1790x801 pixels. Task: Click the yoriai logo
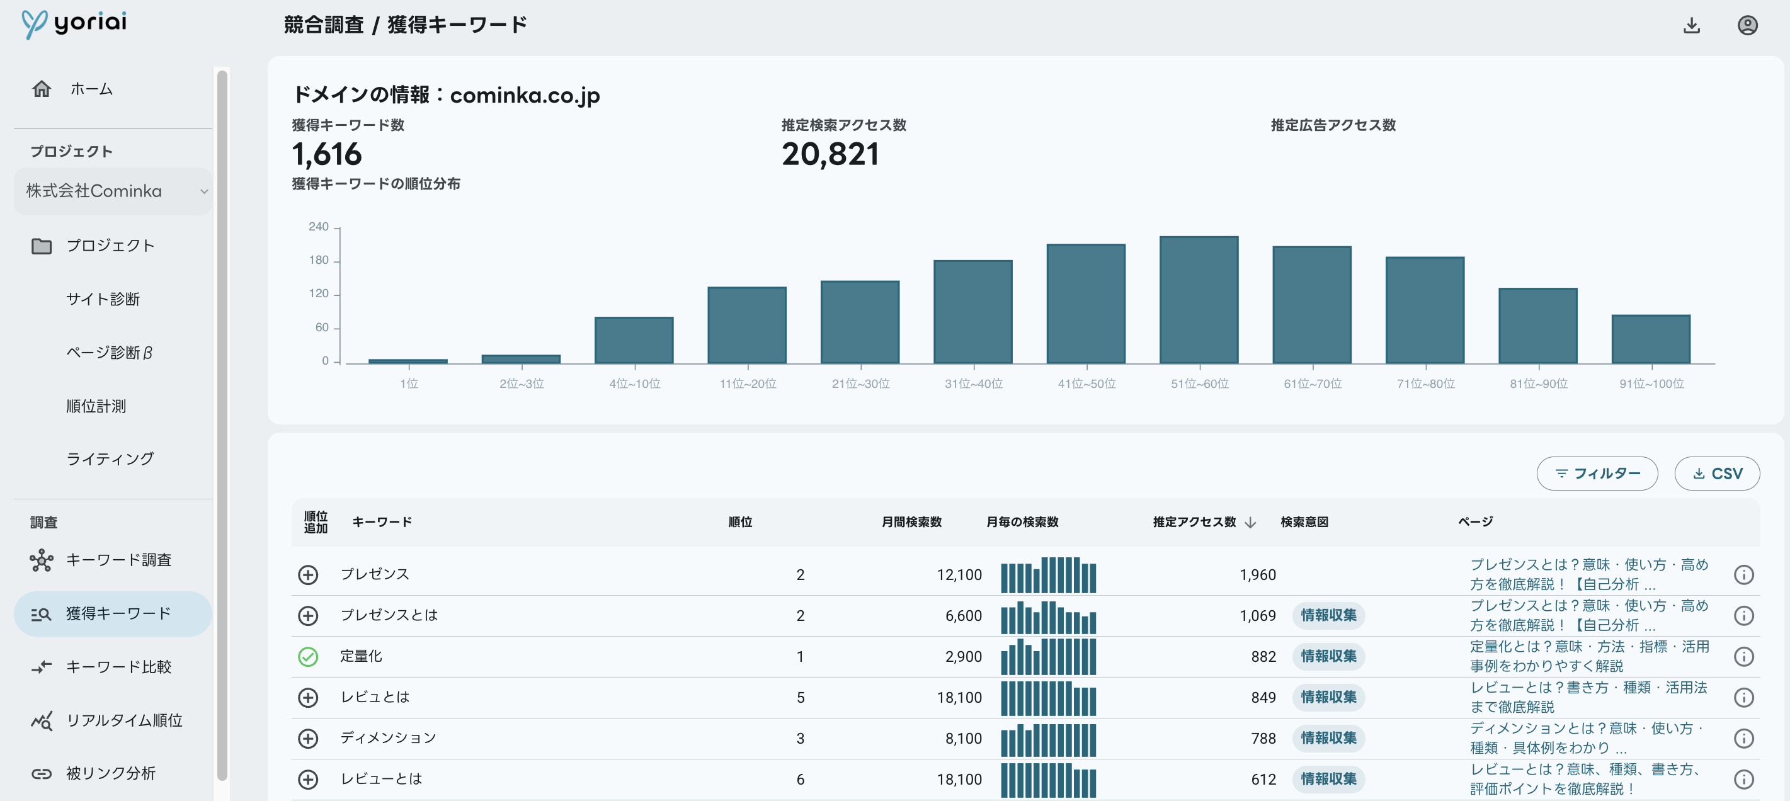74,25
